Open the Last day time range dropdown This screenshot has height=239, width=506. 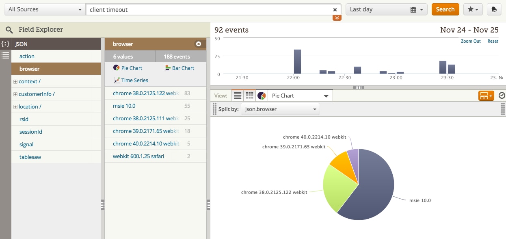(386, 9)
